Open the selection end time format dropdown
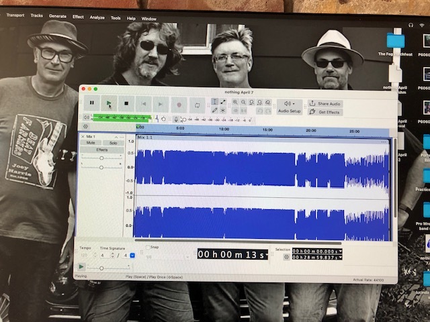Viewport: 430px width, 322px height. (x=341, y=258)
